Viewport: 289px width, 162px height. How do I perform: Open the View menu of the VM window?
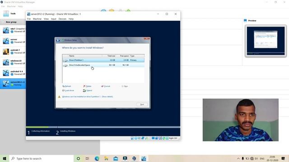pyautogui.click(x=46, y=19)
